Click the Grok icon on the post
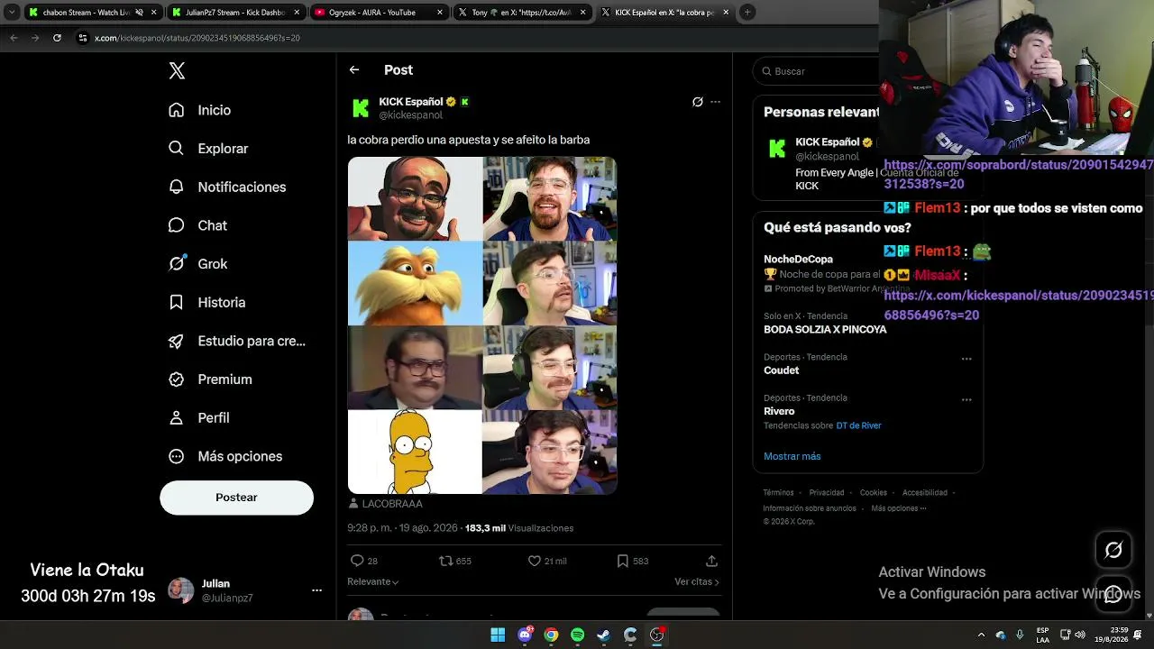 [697, 102]
